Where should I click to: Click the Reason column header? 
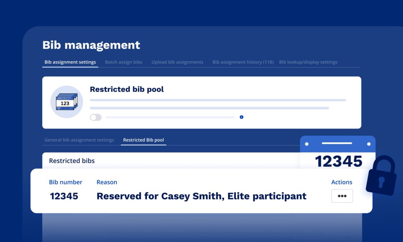[107, 182]
